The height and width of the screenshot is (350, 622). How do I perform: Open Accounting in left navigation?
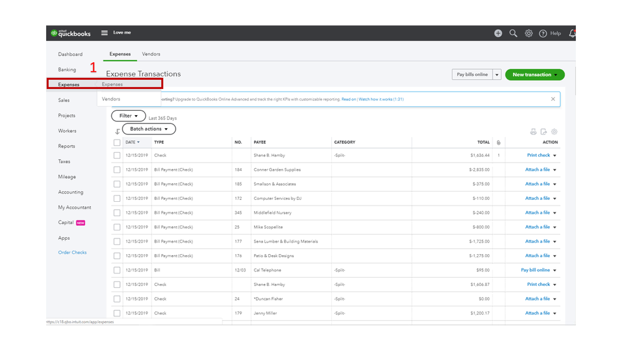(70, 192)
